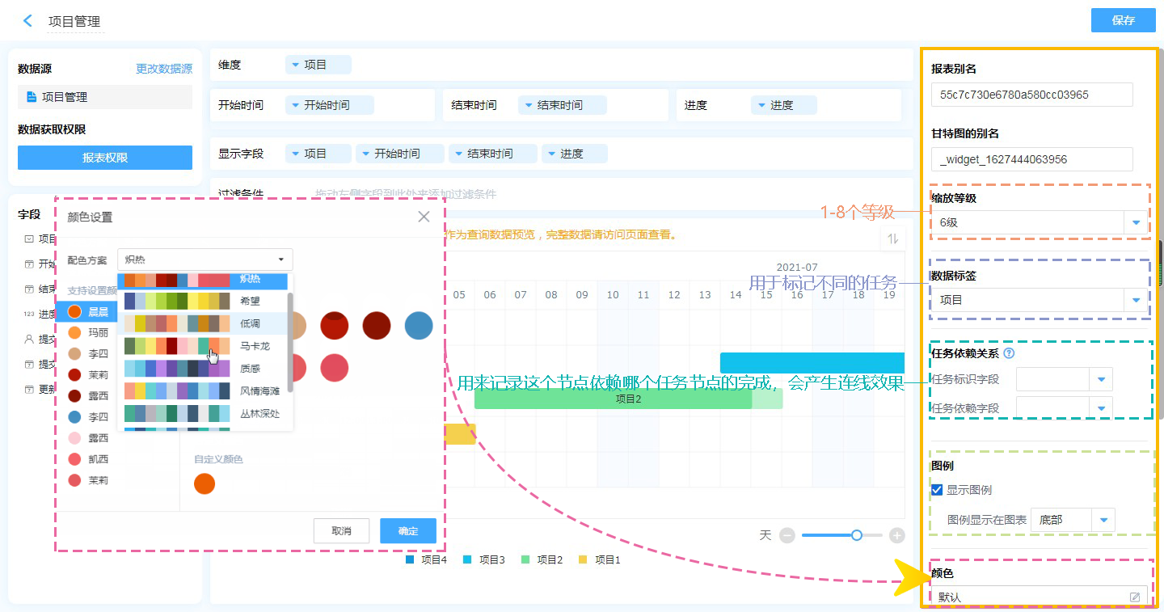Click the edit icon in 颜色 field
This screenshot has width=1164, height=612.
pyautogui.click(x=1135, y=597)
